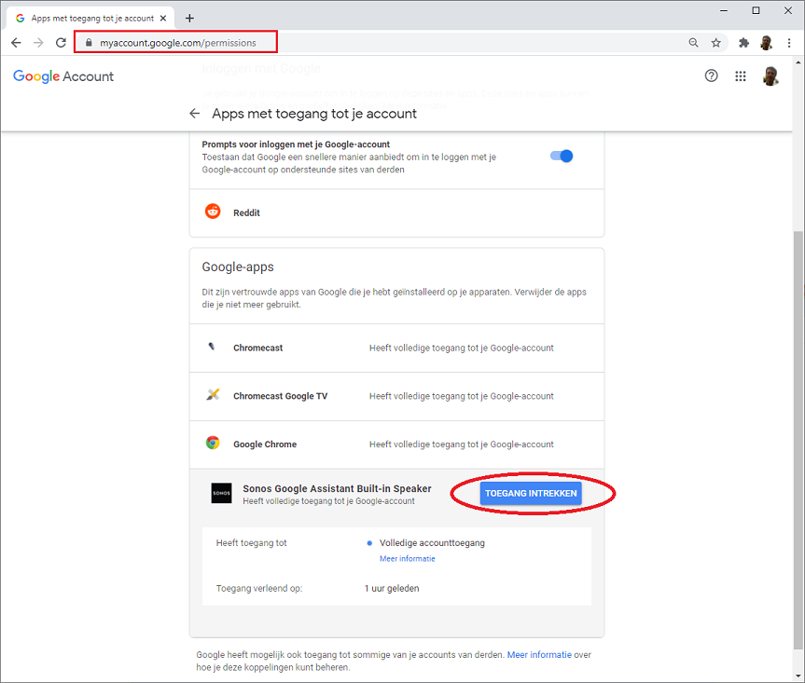Click the Chromecast app icon

[x=212, y=347]
